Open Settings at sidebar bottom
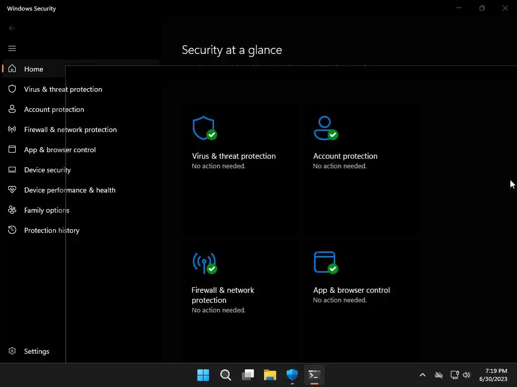This screenshot has width=517, height=387. pos(36,351)
